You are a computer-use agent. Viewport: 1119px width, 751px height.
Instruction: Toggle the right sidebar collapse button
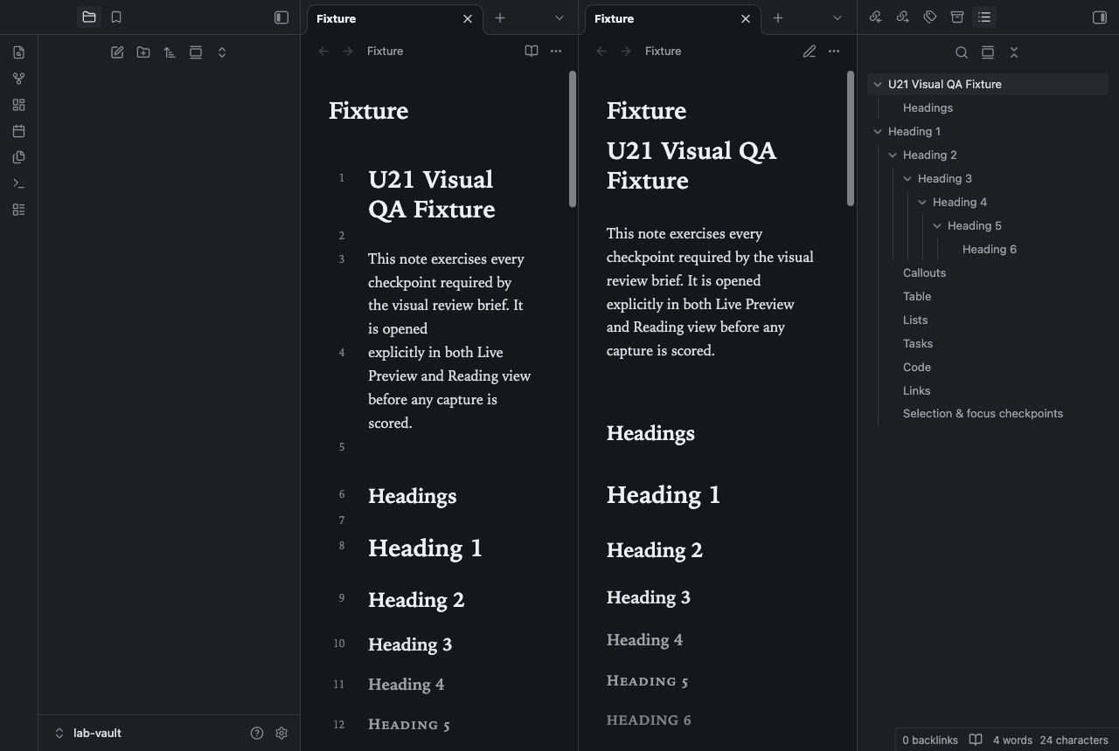click(1100, 17)
